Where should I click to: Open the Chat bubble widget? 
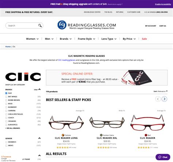tap(163, 157)
